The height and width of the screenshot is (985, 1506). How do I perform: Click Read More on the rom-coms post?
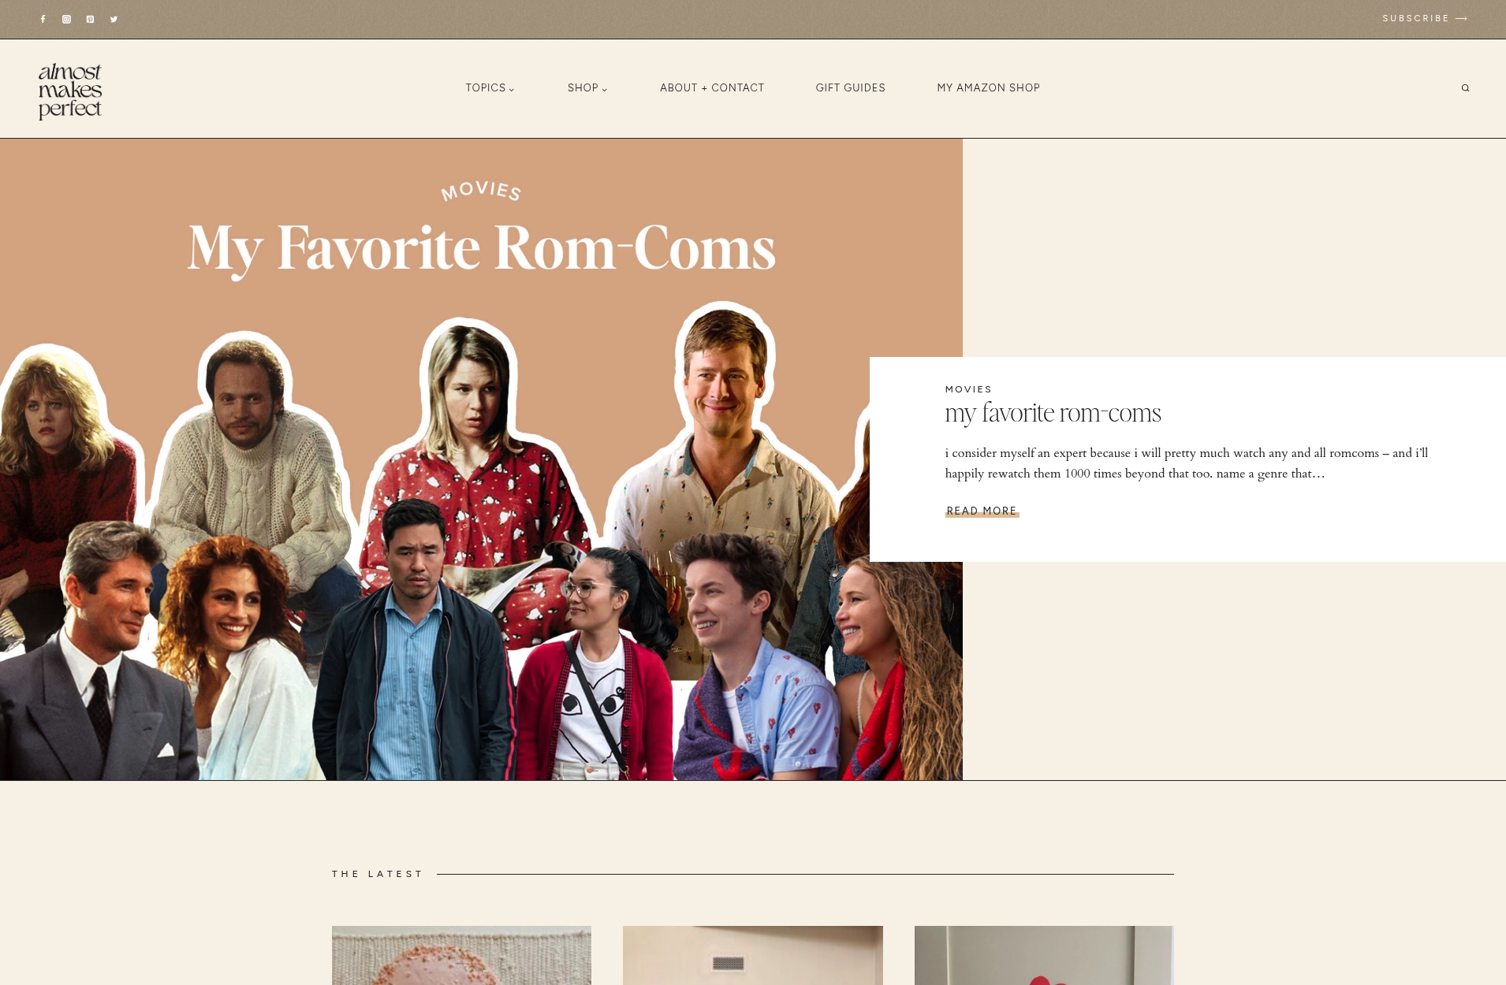[982, 511]
